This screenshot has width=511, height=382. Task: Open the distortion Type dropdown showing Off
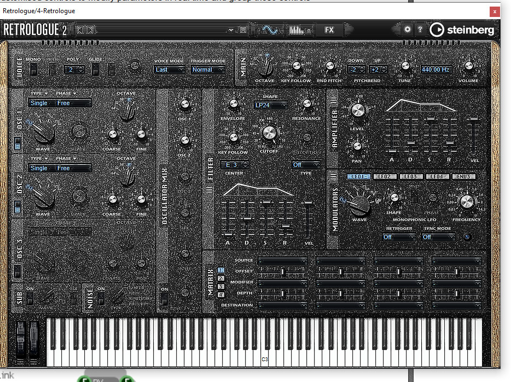coord(306,165)
